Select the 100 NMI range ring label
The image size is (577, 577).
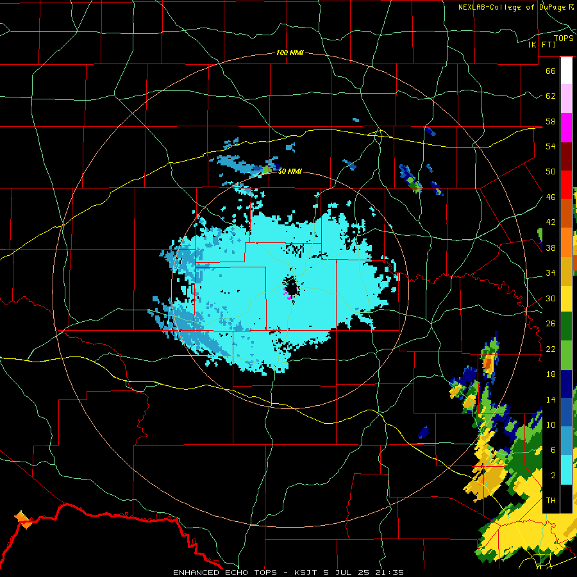290,53
